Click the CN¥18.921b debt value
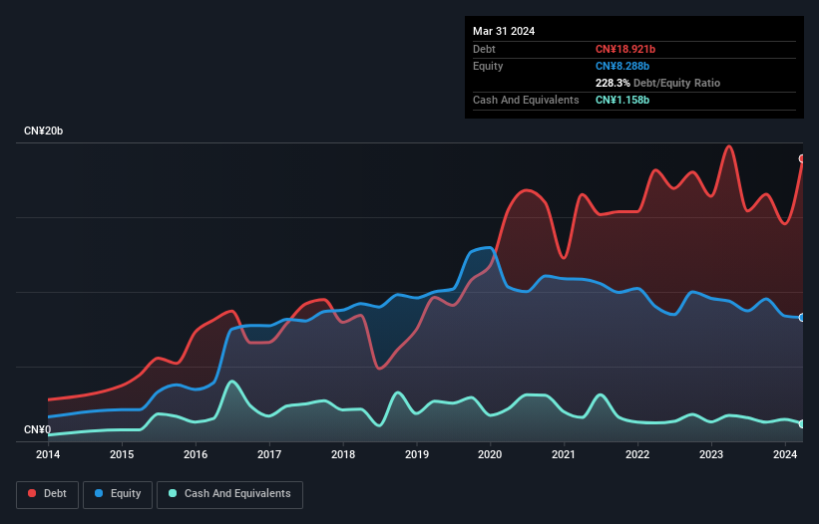Viewport: 819px width, 524px height. click(x=625, y=49)
